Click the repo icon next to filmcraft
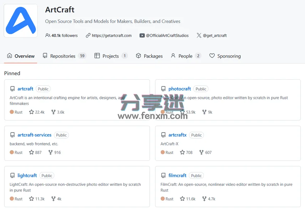 pos(163,176)
